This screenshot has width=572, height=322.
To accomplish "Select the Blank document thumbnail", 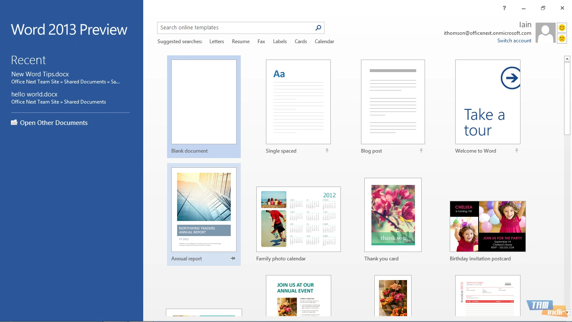I will (204, 102).
